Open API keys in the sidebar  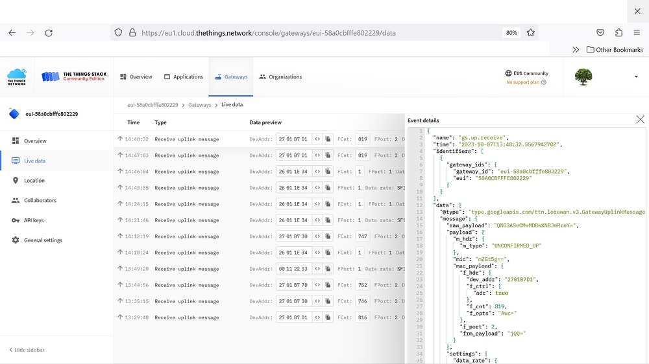pyautogui.click(x=57, y=220)
